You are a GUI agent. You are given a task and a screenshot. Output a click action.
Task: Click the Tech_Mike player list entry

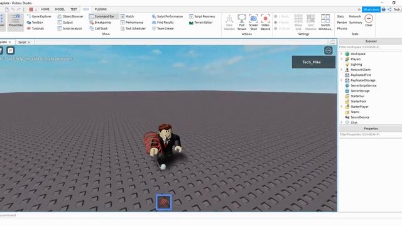tap(313, 62)
